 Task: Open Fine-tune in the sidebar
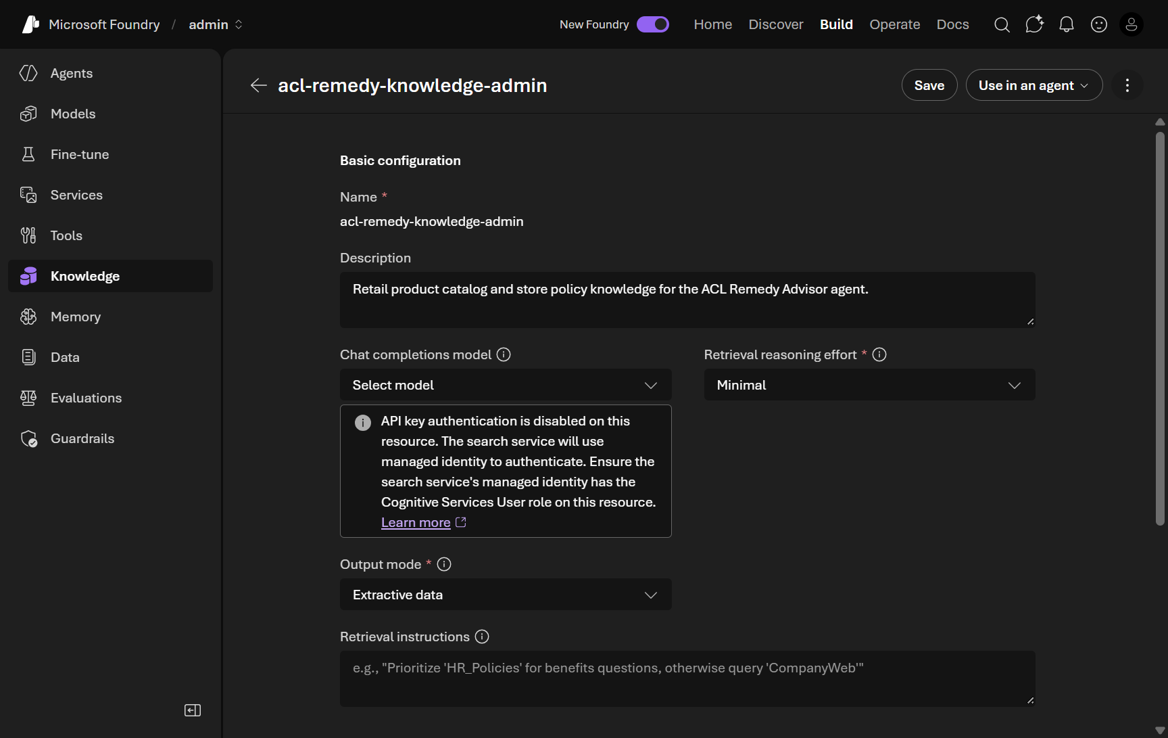point(110,154)
